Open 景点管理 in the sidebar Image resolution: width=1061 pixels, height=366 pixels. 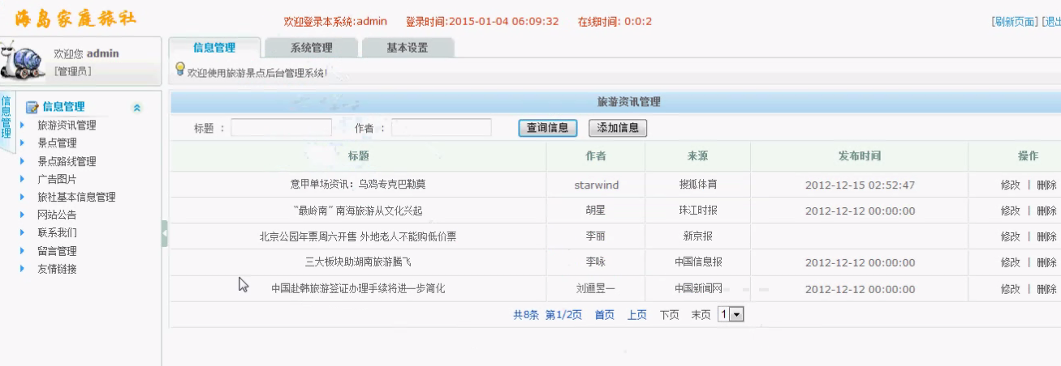57,143
